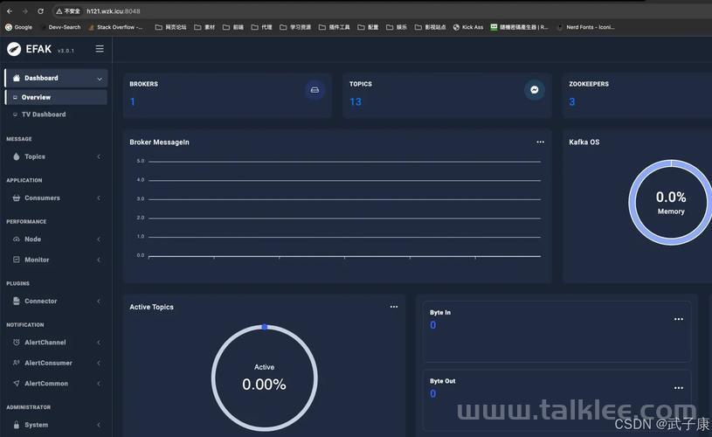Expand the Consumers menu chevron
This screenshot has width=712, height=437.
[x=99, y=198]
